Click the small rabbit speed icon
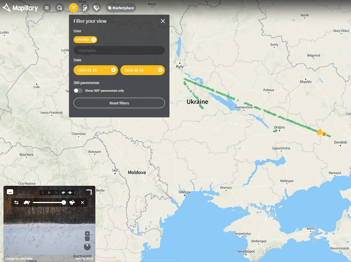 coord(63,193)
